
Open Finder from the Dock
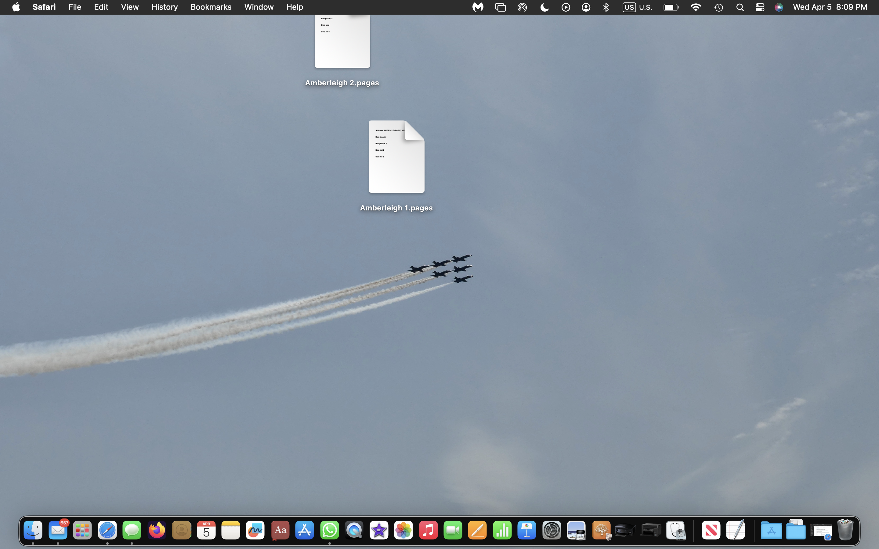33,530
